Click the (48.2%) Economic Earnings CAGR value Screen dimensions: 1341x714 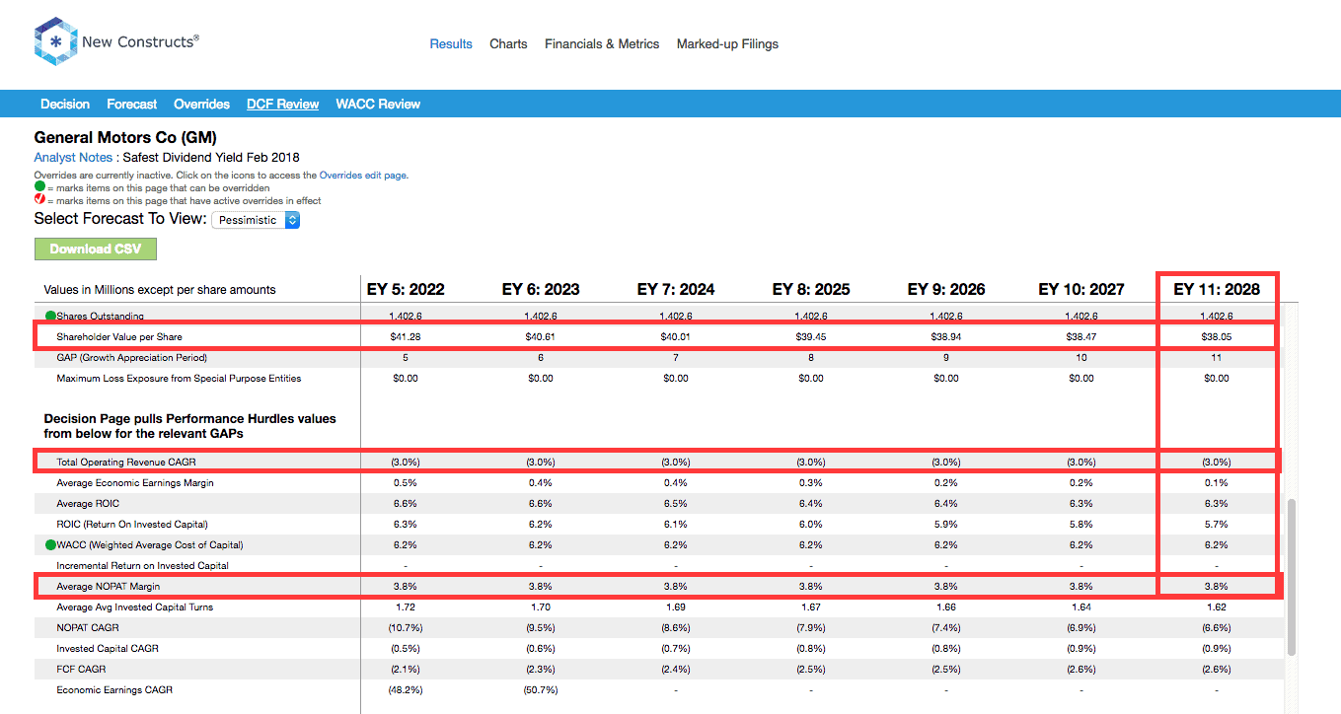[x=406, y=690]
